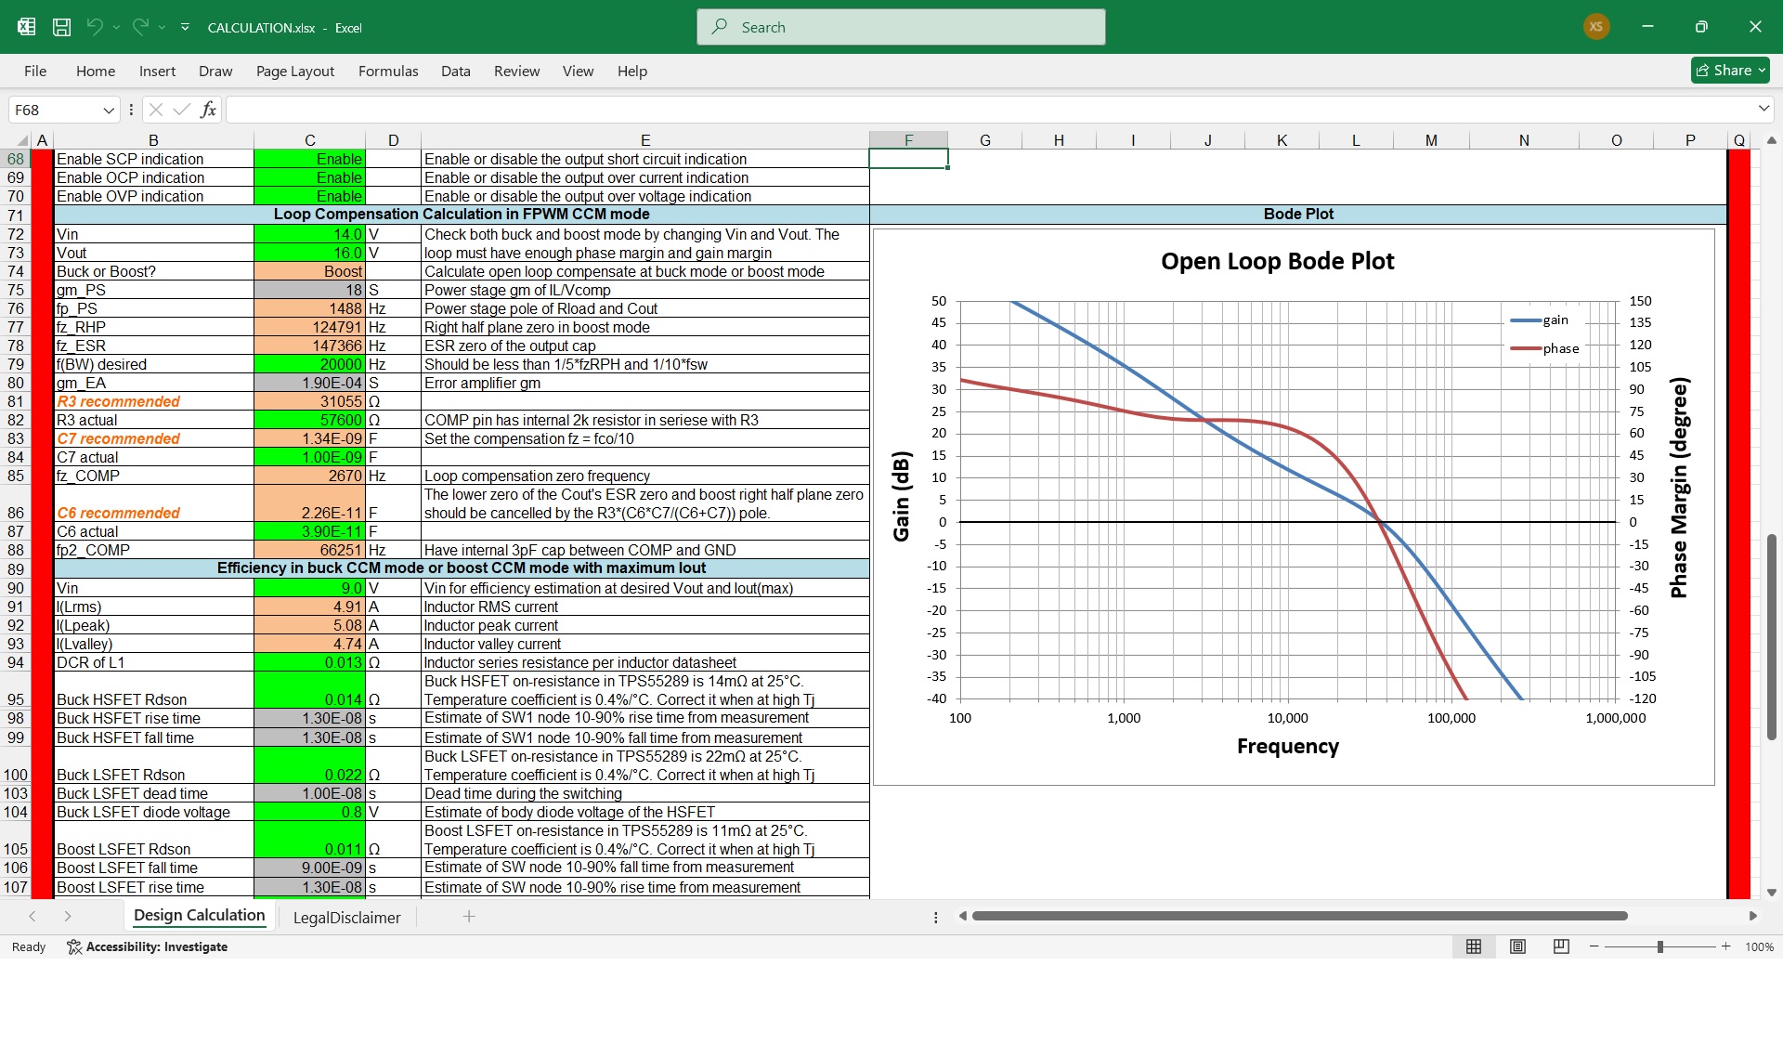Open the Formulas ribbon tab
Viewport: 1783px width, 1057px height.
pyautogui.click(x=388, y=71)
